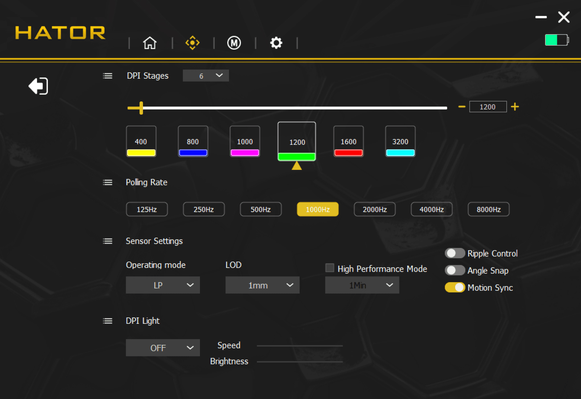
Task: Check the High Performance Mode checkbox
Action: click(x=330, y=268)
